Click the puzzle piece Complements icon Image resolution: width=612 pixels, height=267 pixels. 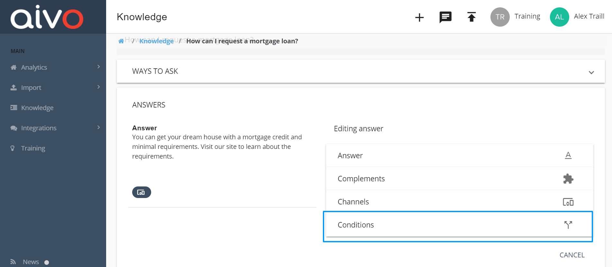568,178
